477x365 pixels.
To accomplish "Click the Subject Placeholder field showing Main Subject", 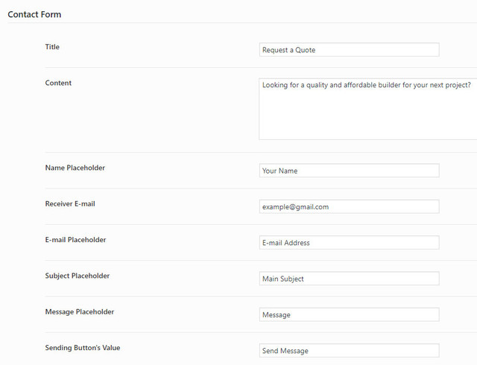I will [349, 279].
